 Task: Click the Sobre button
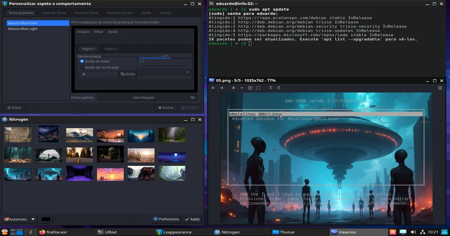[14, 108]
